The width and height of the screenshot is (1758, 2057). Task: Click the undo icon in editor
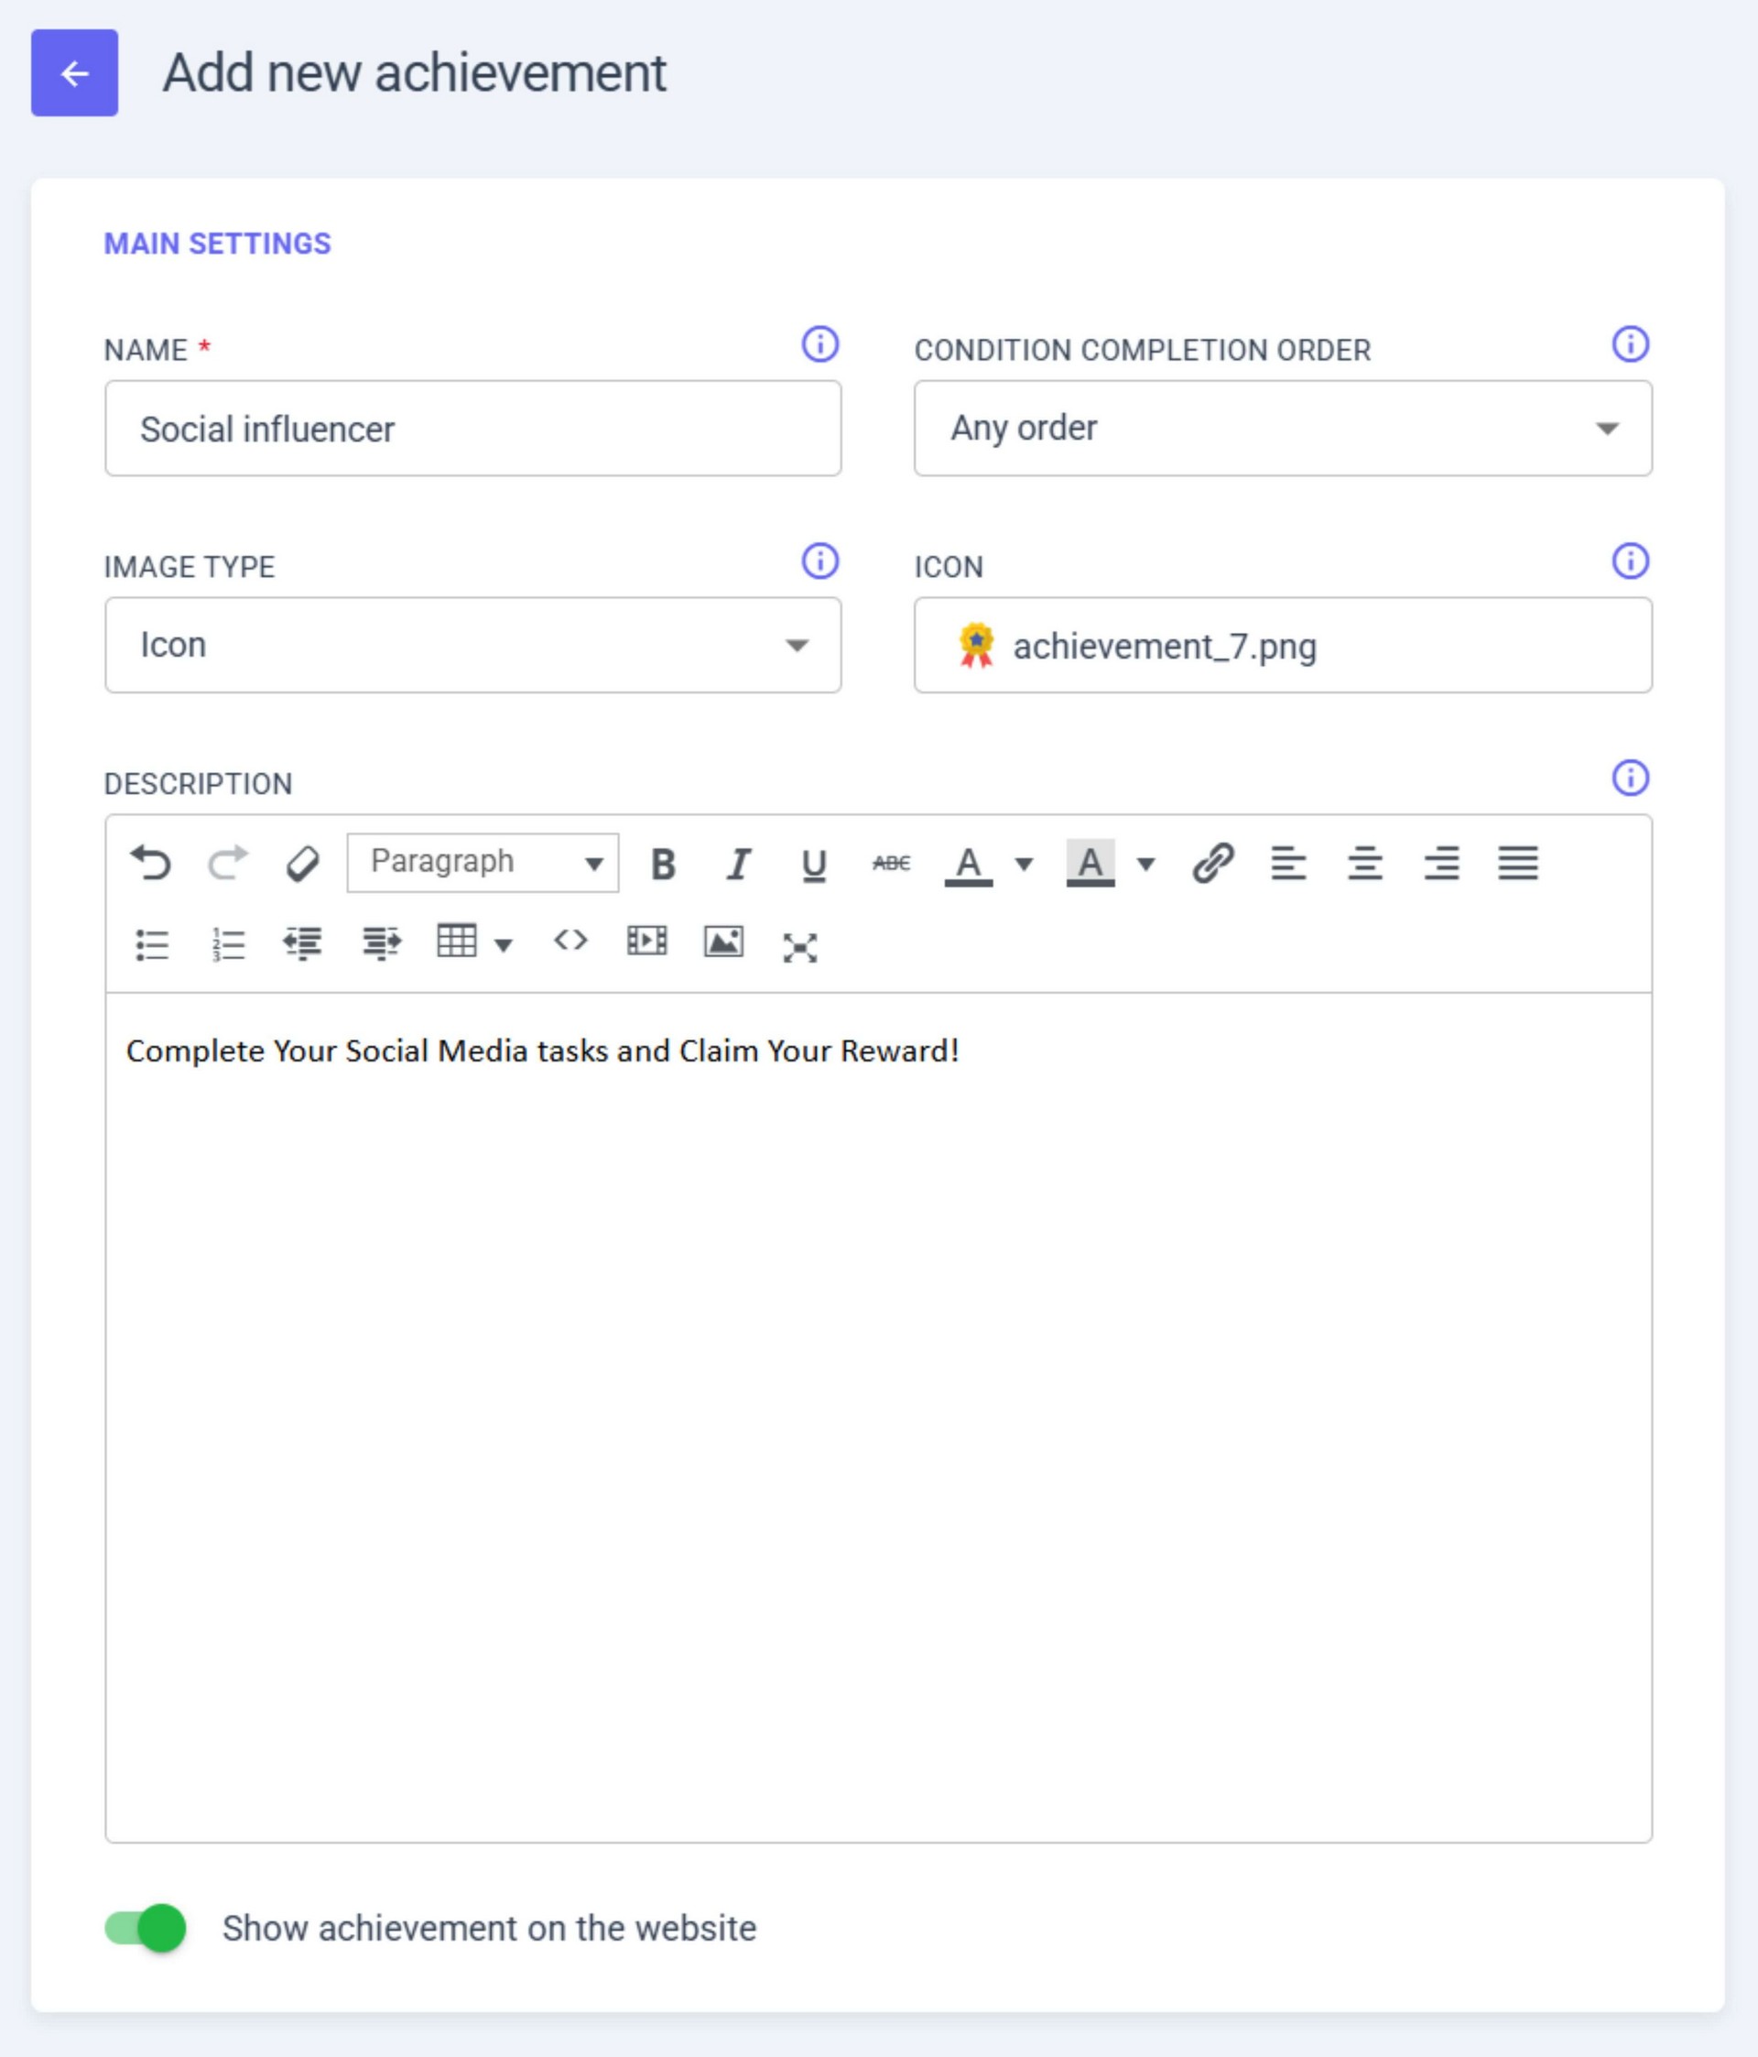click(x=151, y=863)
